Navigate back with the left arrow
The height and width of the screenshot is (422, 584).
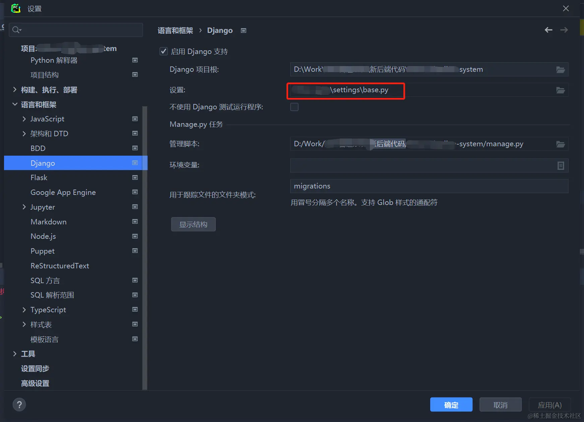coord(548,30)
